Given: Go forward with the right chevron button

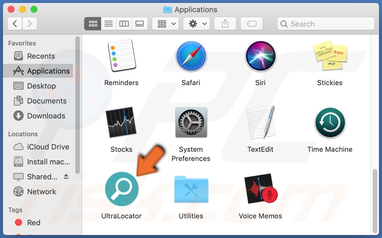Looking at the screenshot, I should click(x=29, y=24).
